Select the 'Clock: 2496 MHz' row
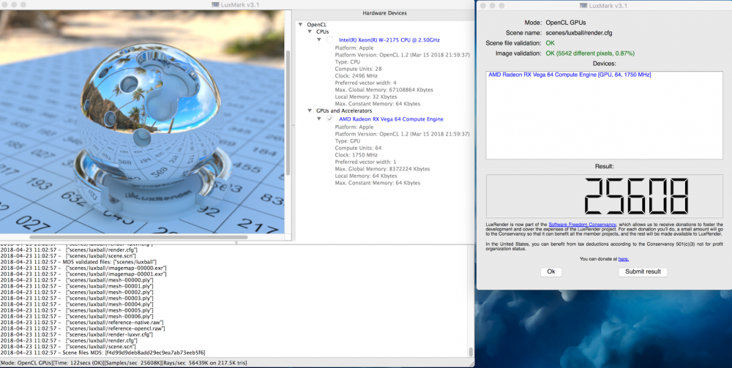Screen dimensions: 732x368 (x=356, y=75)
